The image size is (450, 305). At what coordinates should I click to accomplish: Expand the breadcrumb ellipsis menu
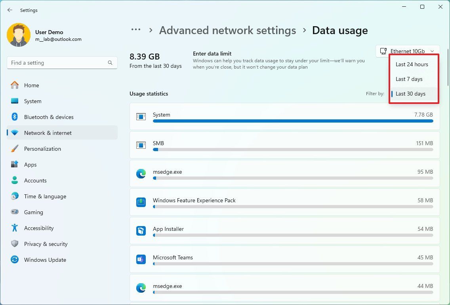[x=136, y=29]
